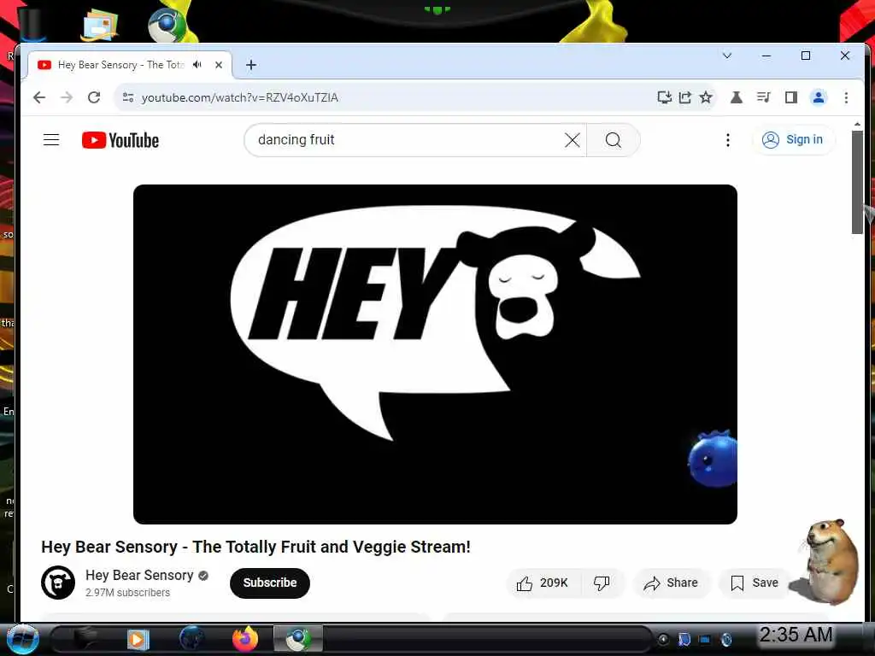Viewport: 875px width, 656px height.
Task: Save the video to a playlist
Action: (x=755, y=583)
